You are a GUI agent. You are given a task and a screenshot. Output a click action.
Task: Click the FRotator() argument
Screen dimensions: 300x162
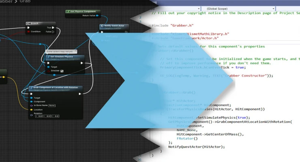(x=187, y=139)
